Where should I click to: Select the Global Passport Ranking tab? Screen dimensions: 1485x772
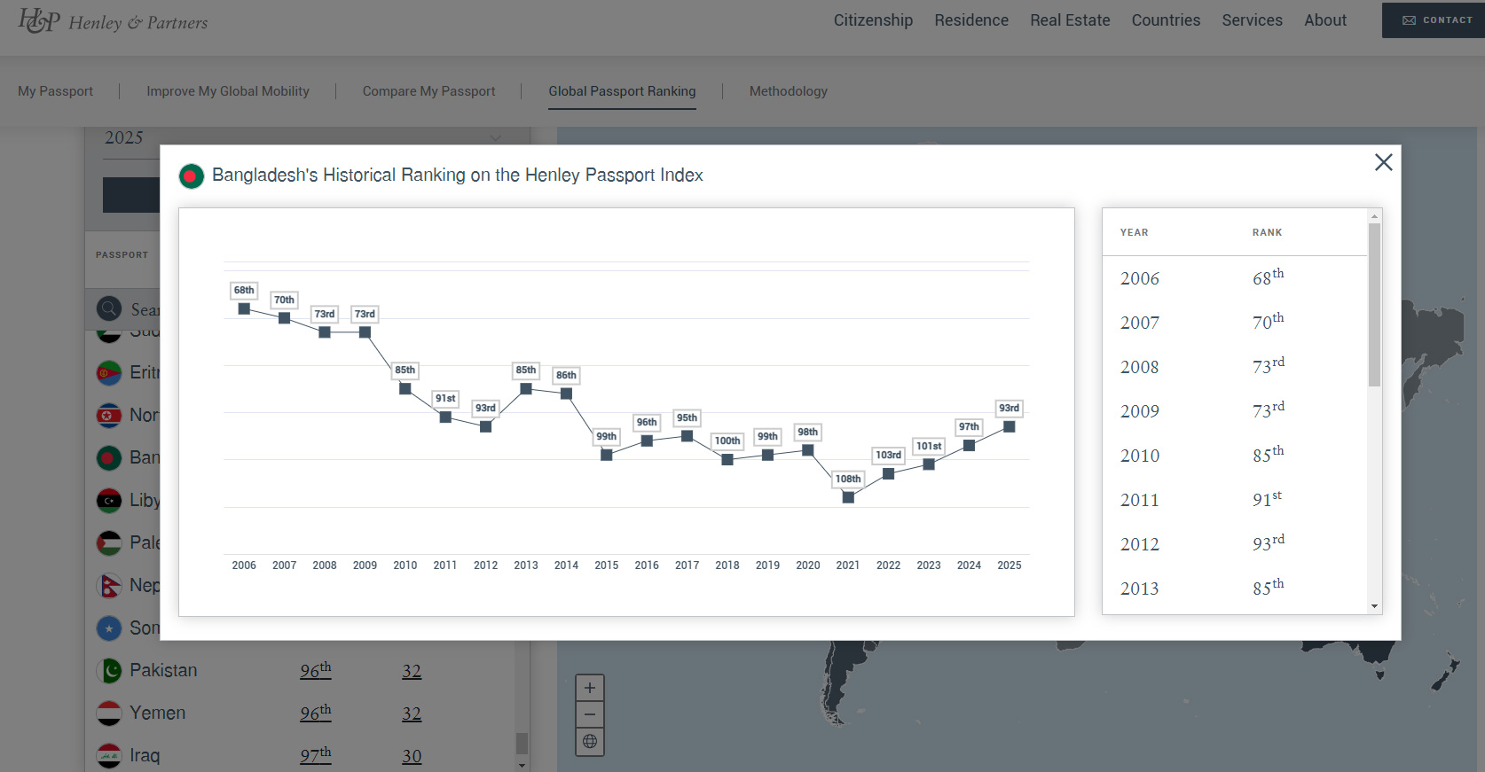(622, 91)
